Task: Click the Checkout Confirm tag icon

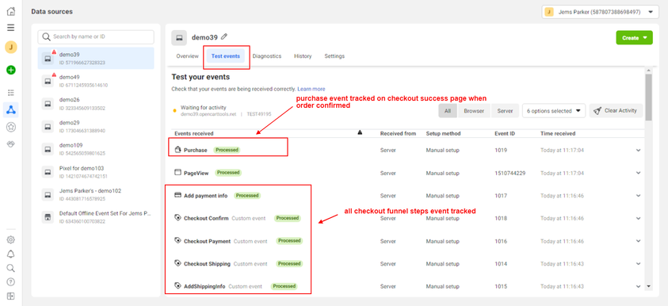Action: (178, 218)
